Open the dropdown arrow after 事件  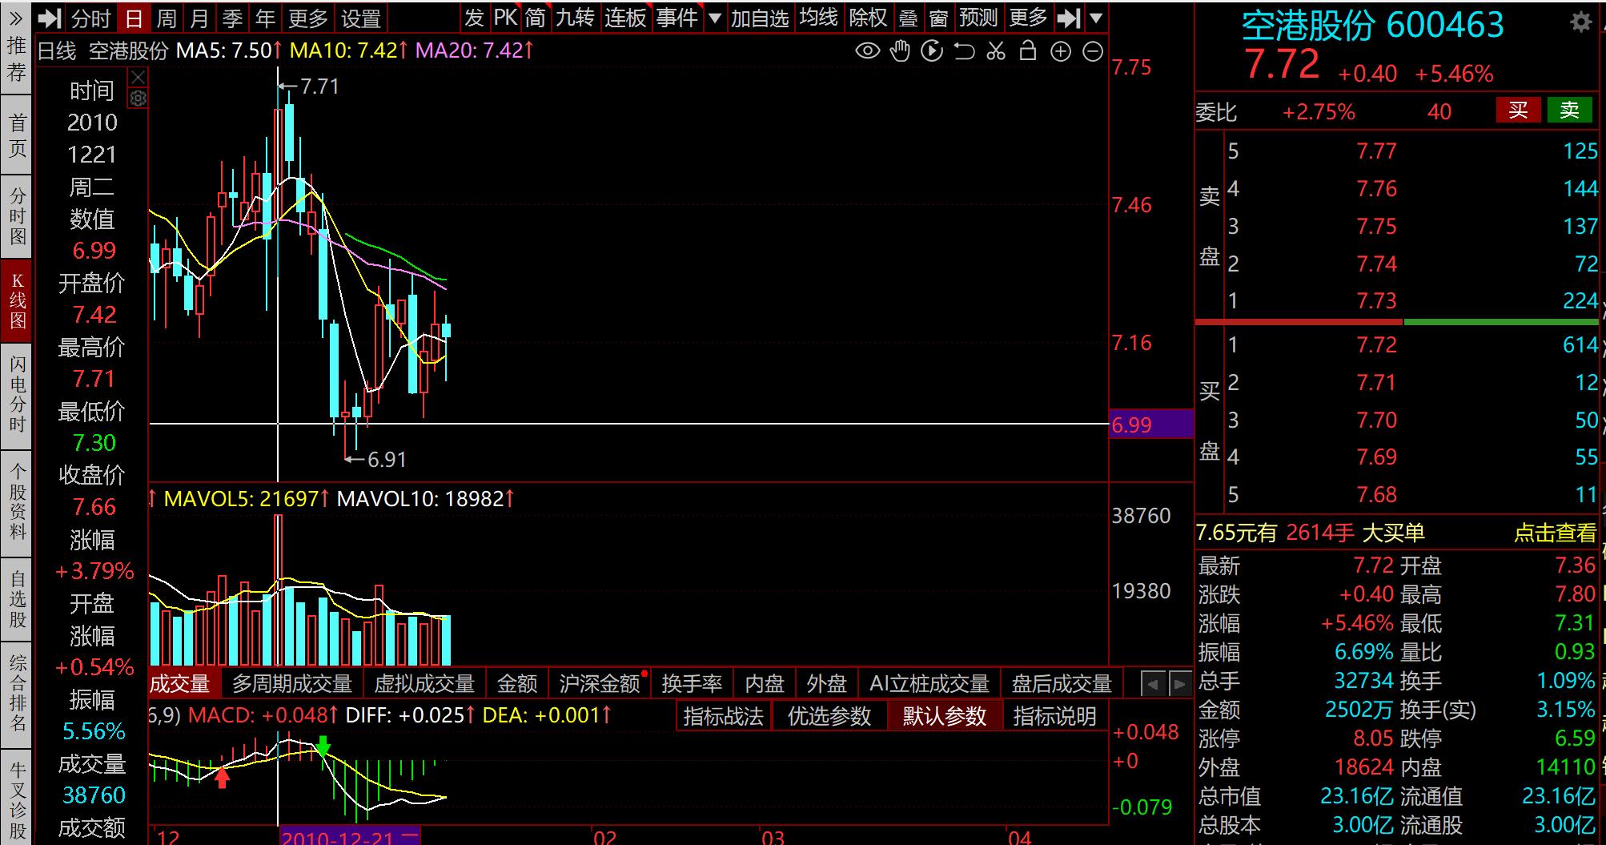tap(715, 18)
